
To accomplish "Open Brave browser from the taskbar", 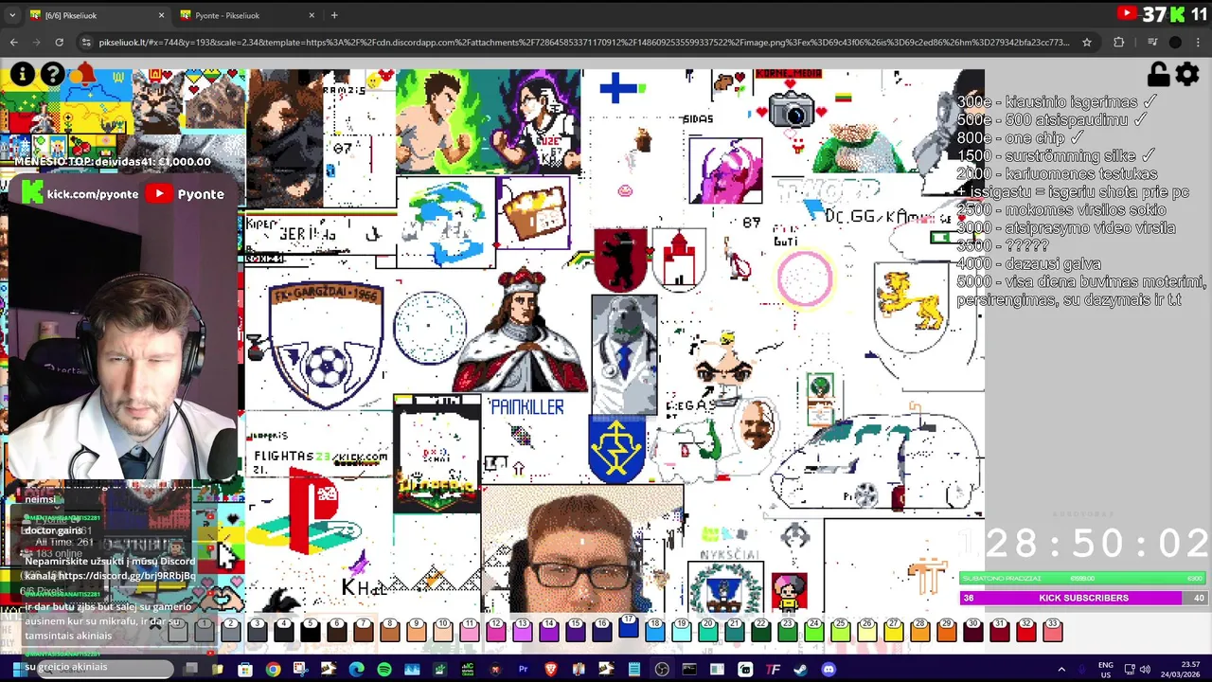I will pyautogui.click(x=550, y=670).
